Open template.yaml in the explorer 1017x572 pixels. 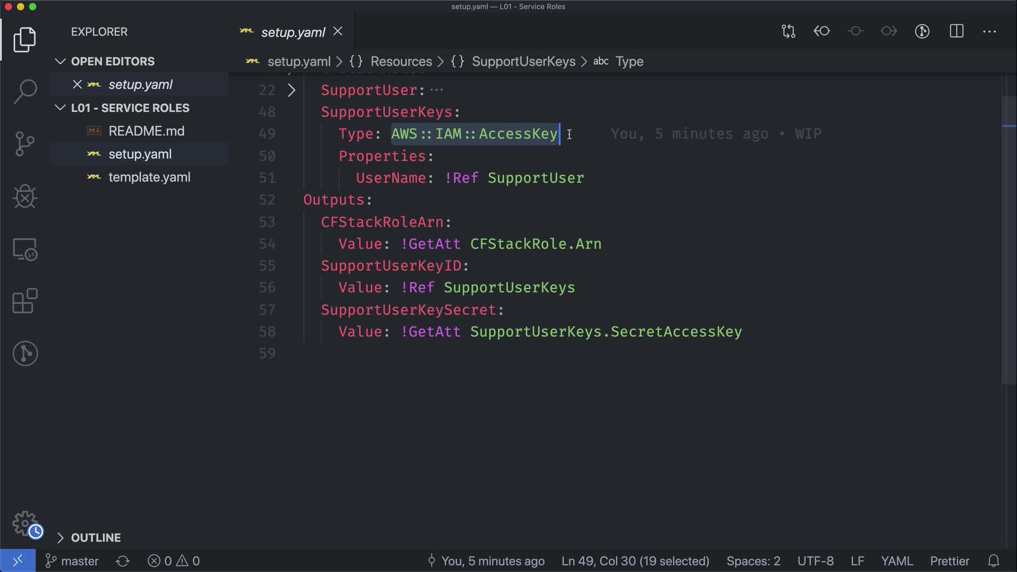tap(149, 177)
